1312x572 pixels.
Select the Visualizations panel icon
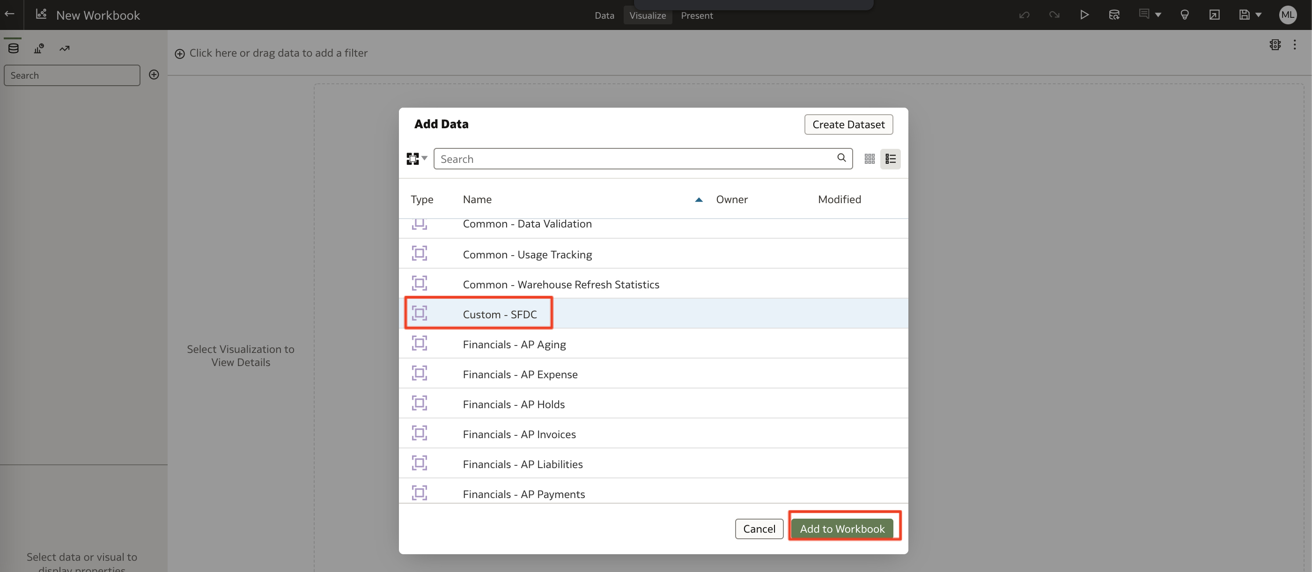(x=39, y=48)
